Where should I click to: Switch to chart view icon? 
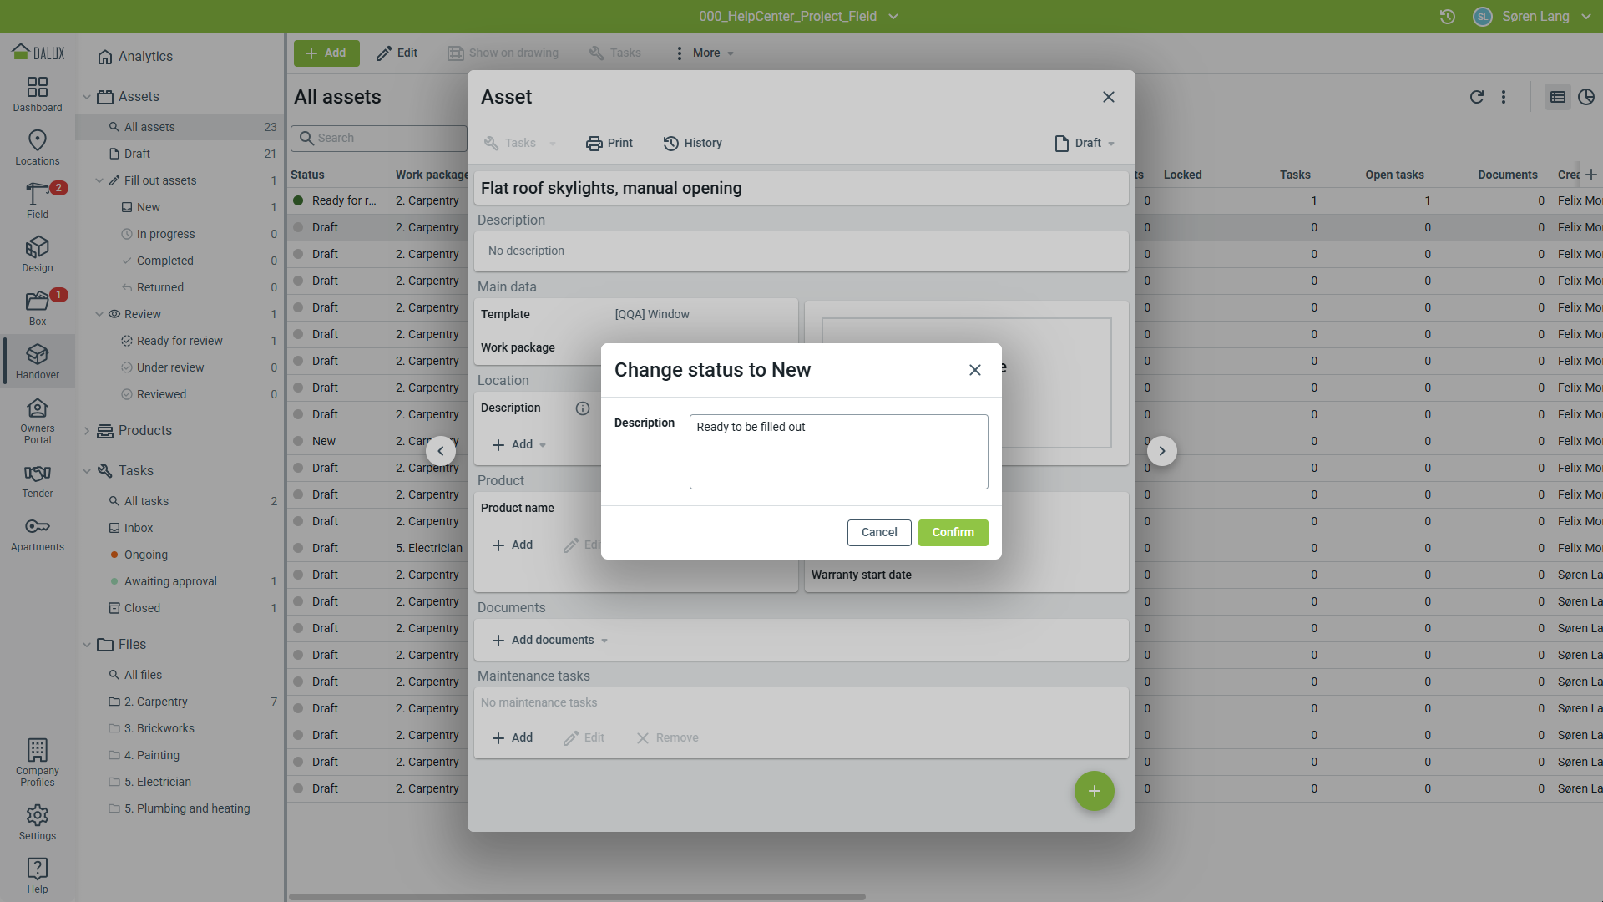(1586, 97)
